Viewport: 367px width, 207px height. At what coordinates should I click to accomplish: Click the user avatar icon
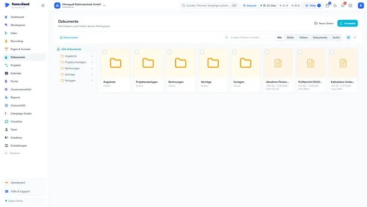361,5
